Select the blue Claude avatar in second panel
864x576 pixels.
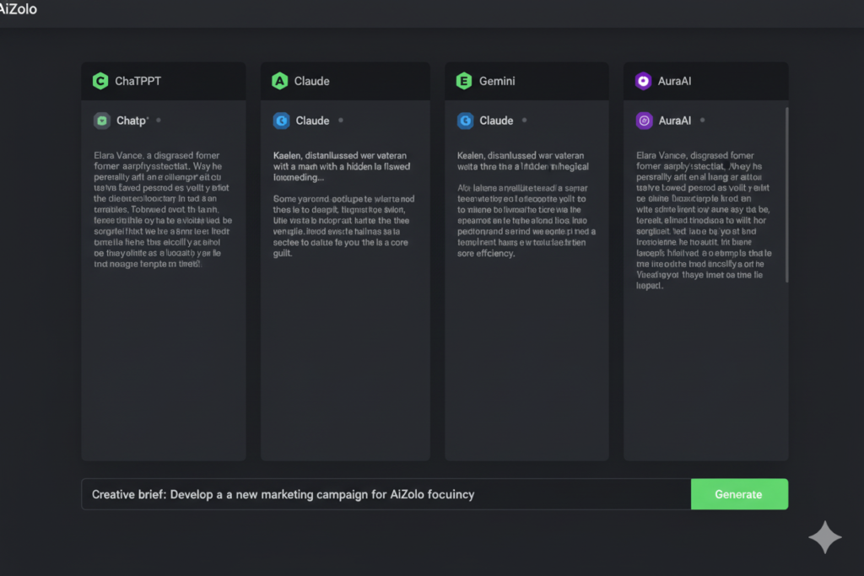point(281,121)
